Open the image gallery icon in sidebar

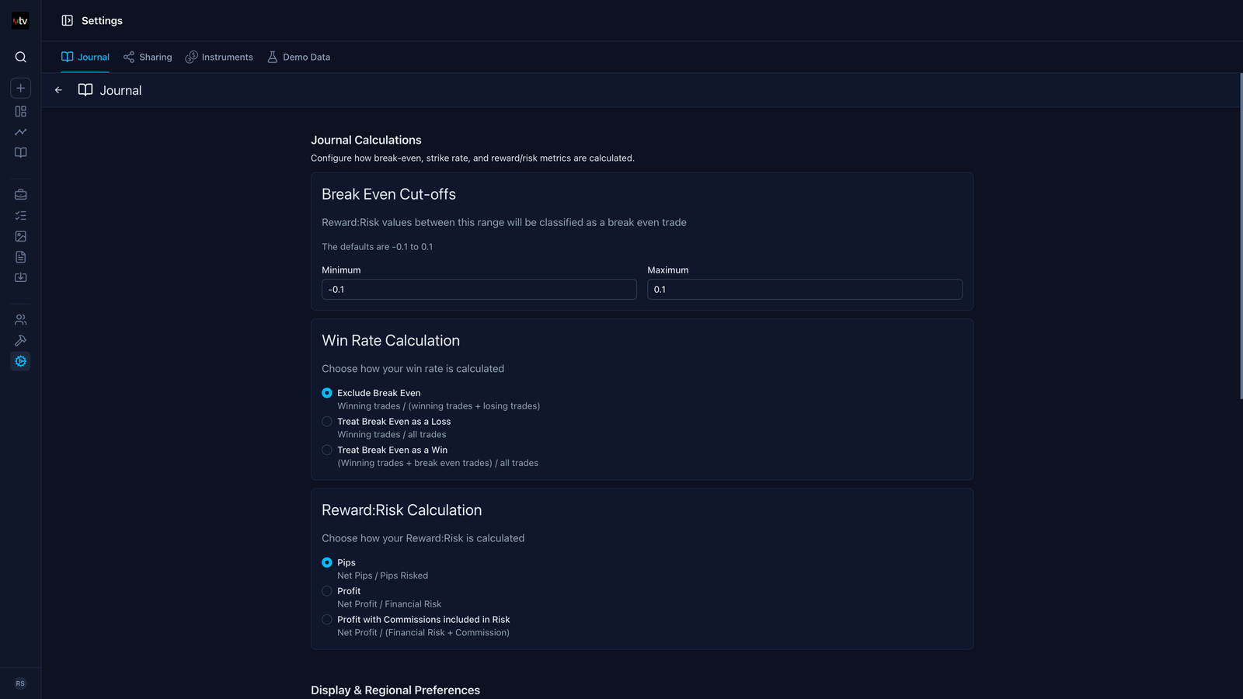(21, 236)
